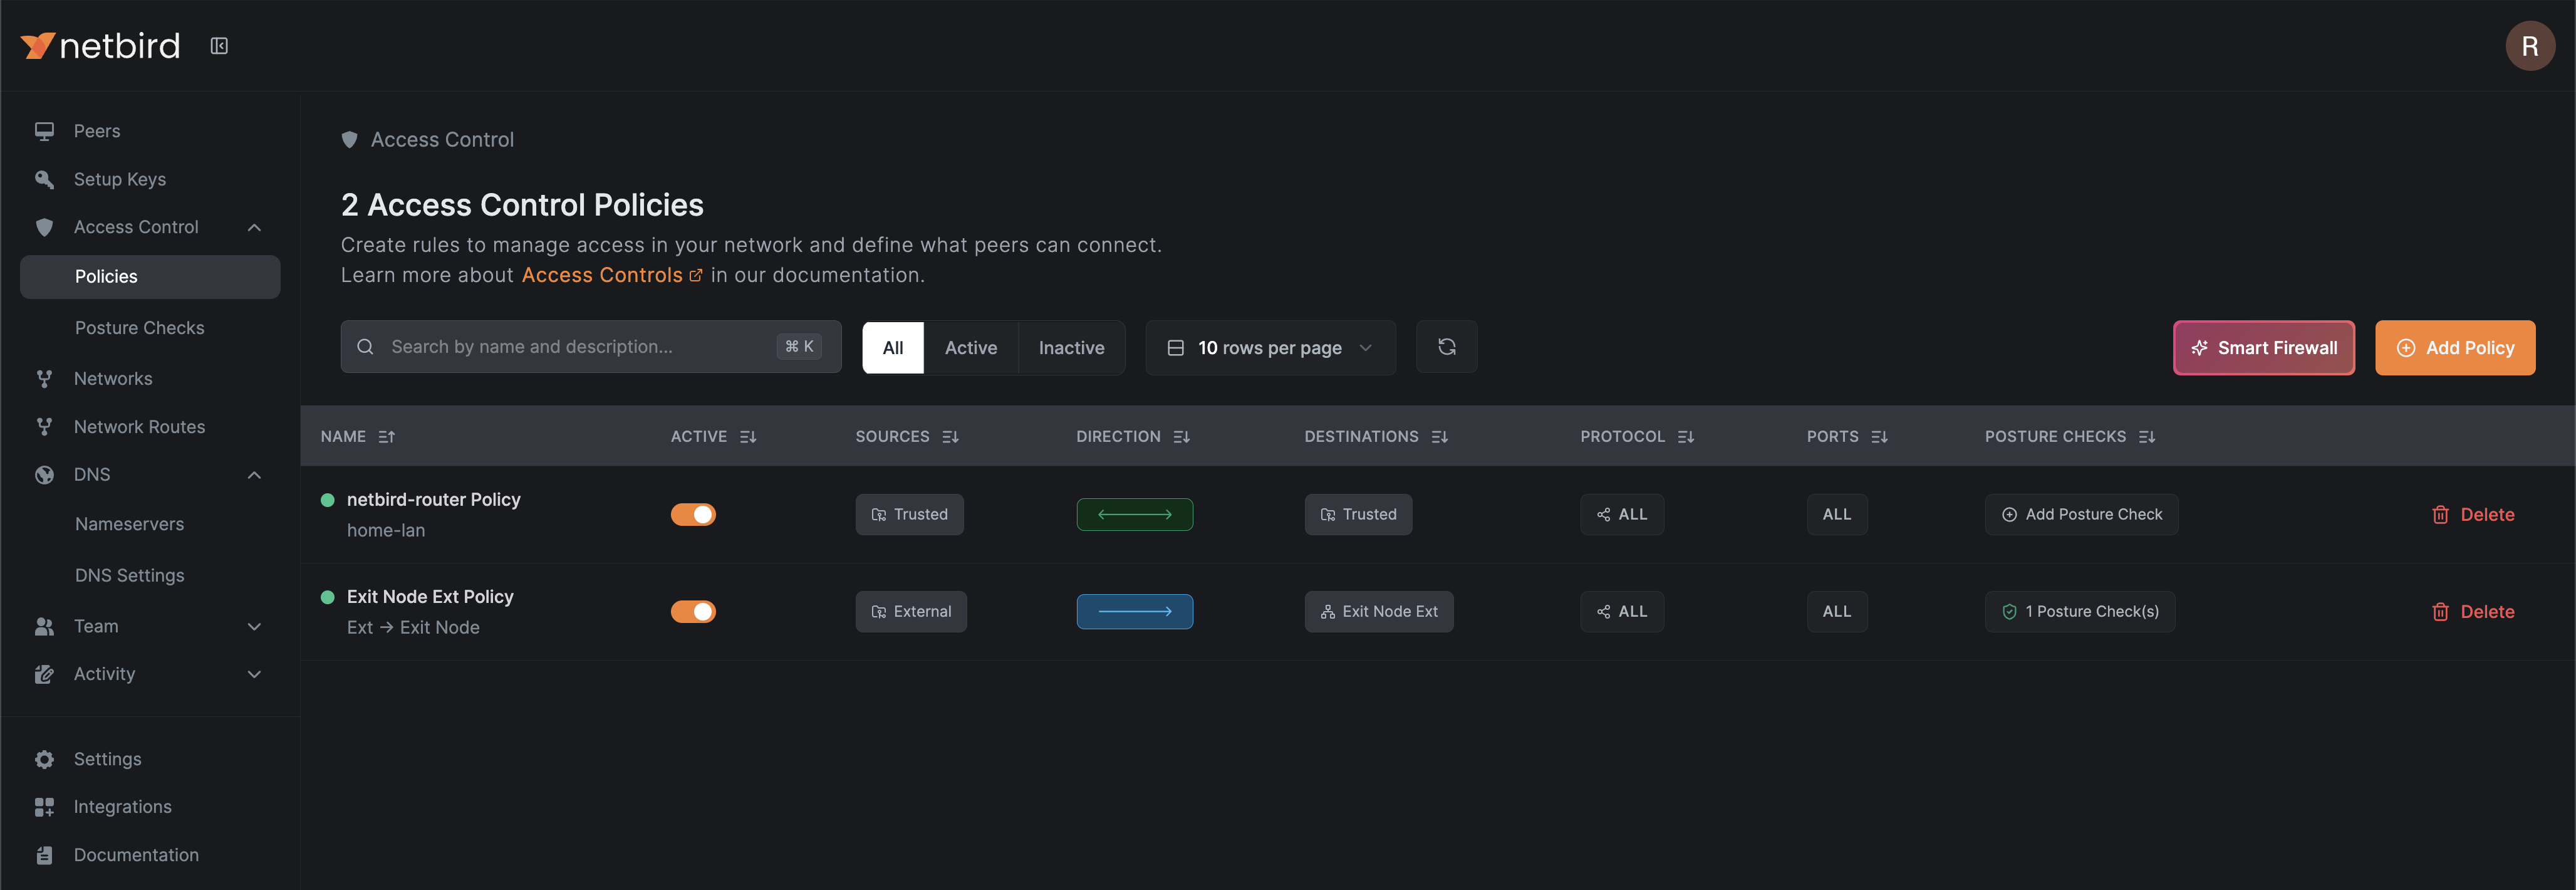Click the sidebar collapse icon next to netbird logo
The height and width of the screenshot is (890, 2576).
coord(219,46)
